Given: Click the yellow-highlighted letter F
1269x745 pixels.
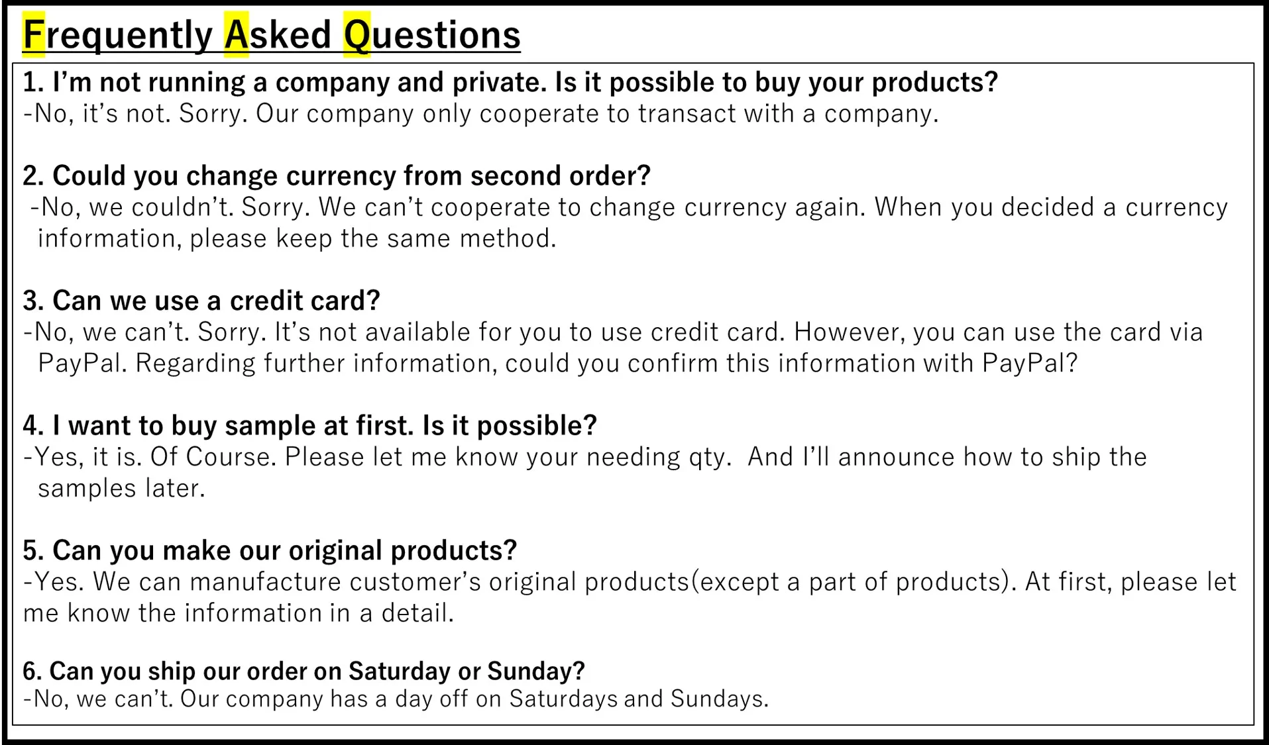Looking at the screenshot, I should pos(33,34).
